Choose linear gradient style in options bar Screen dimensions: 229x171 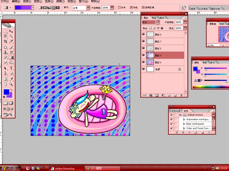point(40,8)
